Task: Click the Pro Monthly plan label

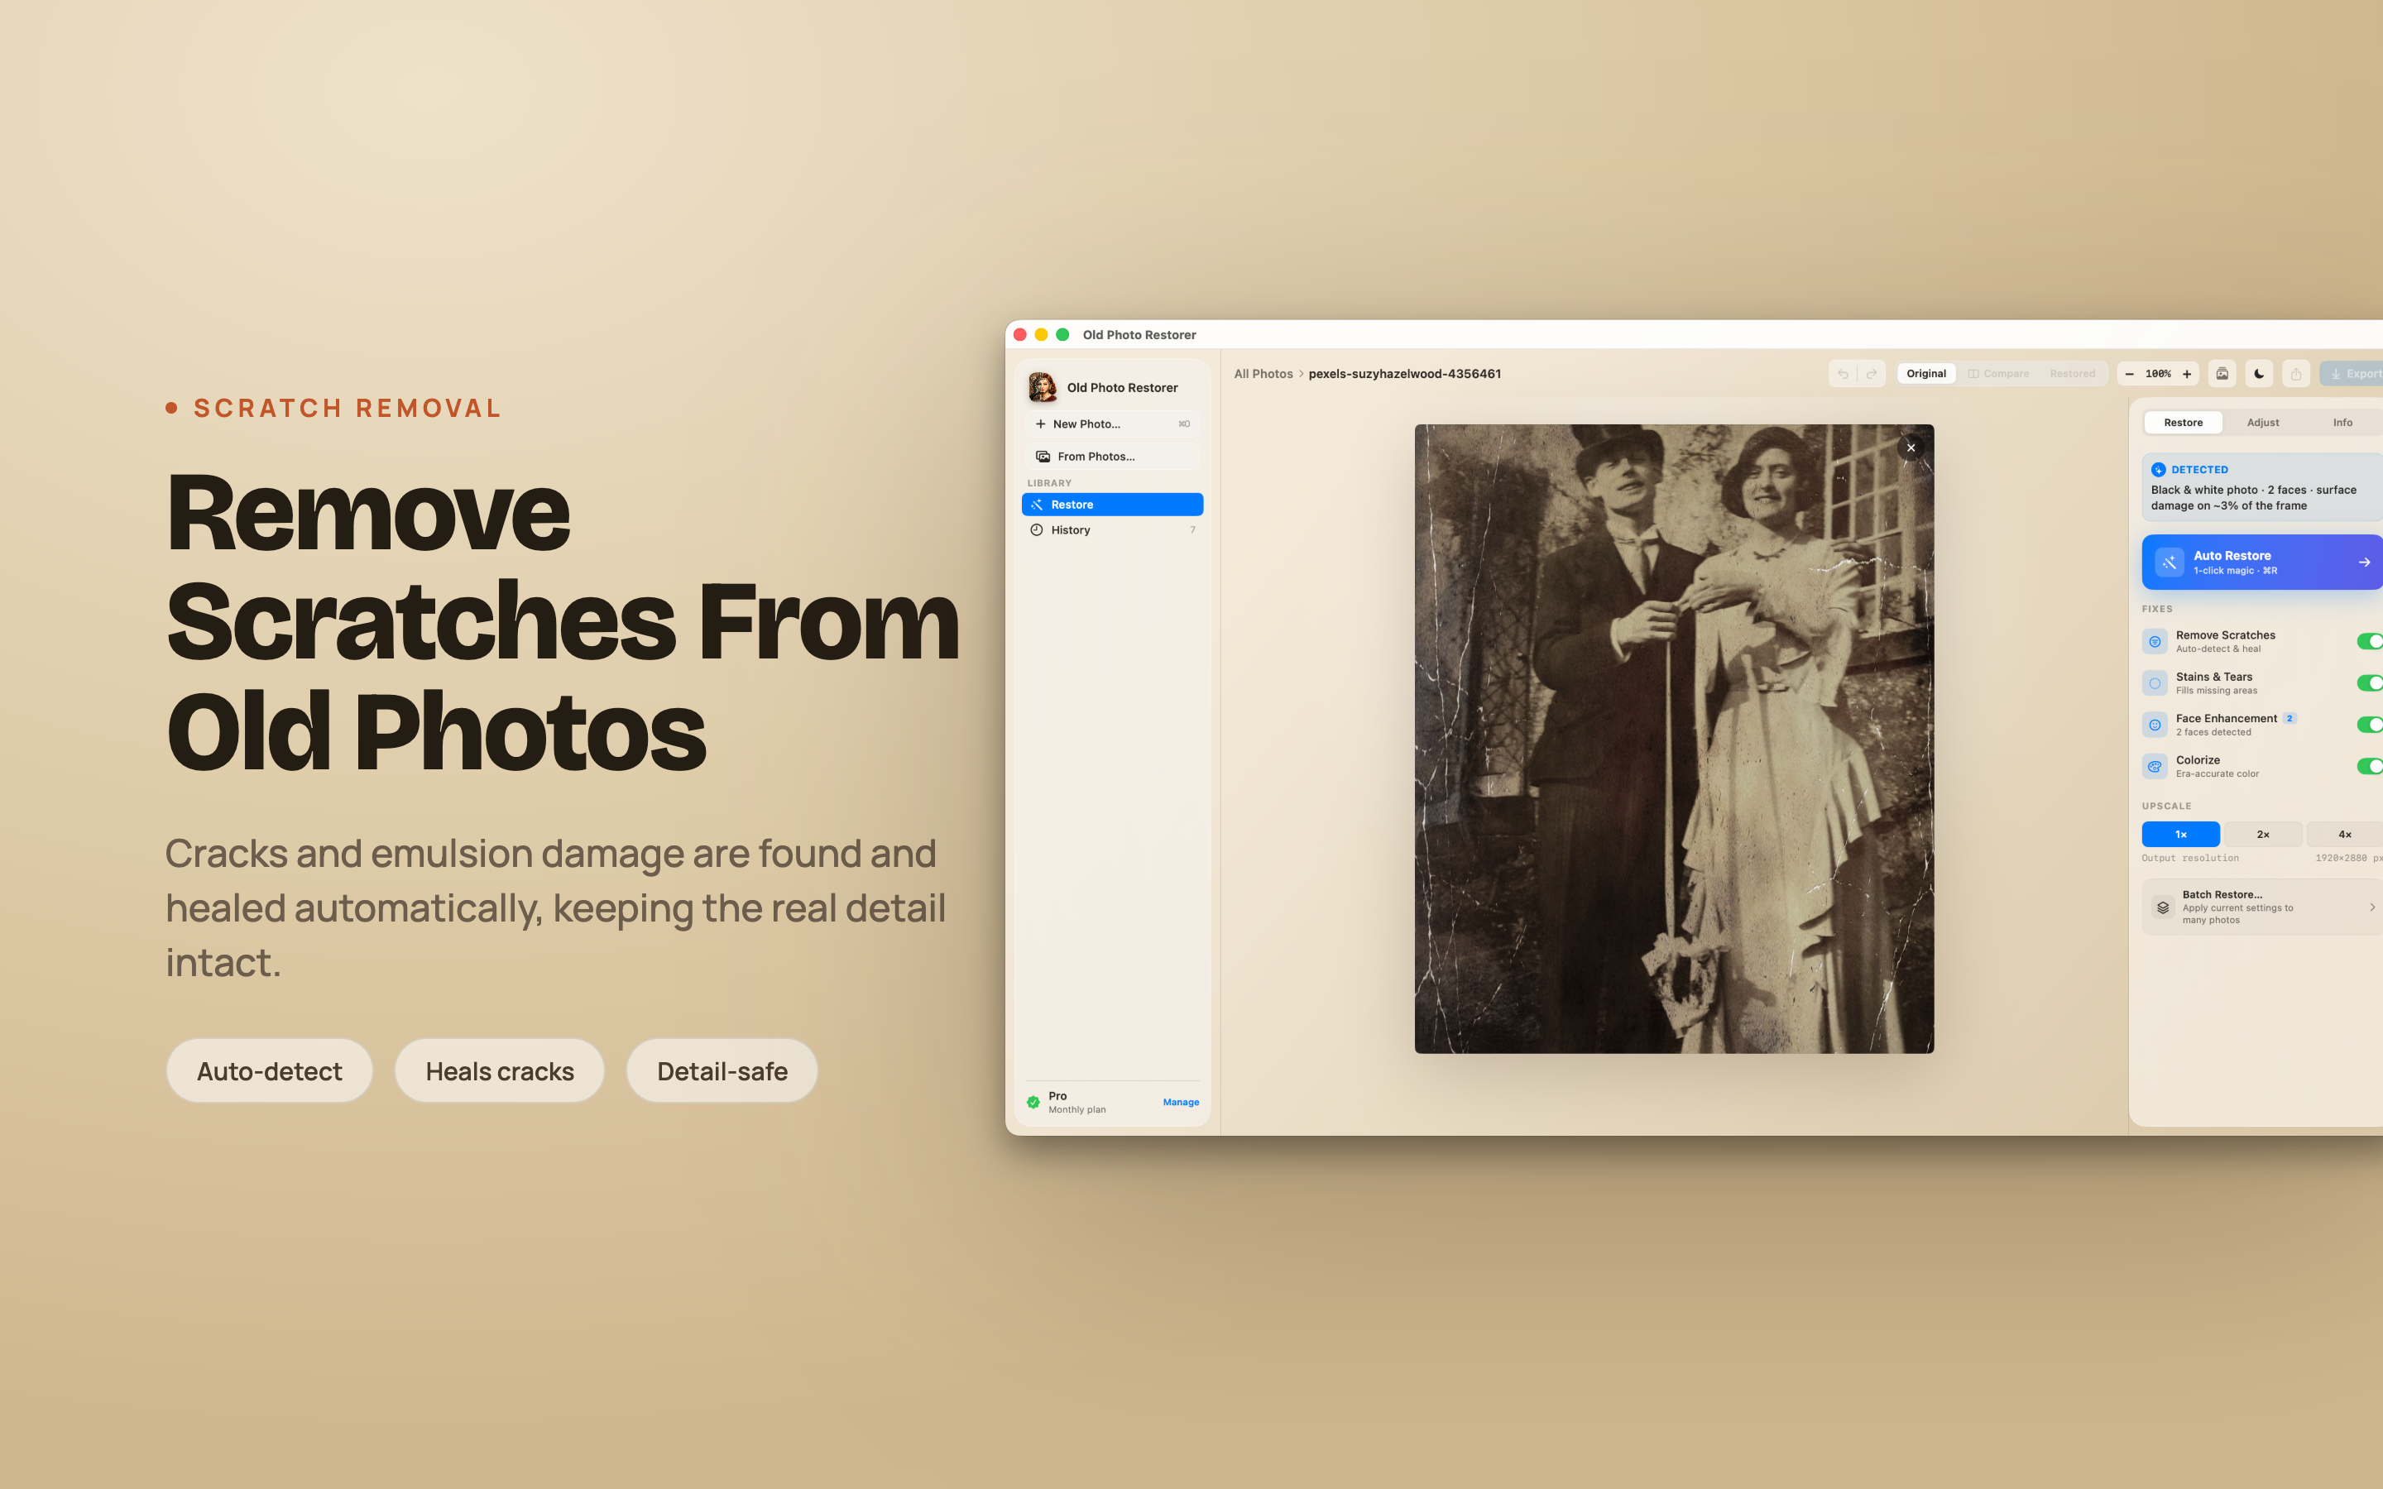Action: point(1076,1102)
